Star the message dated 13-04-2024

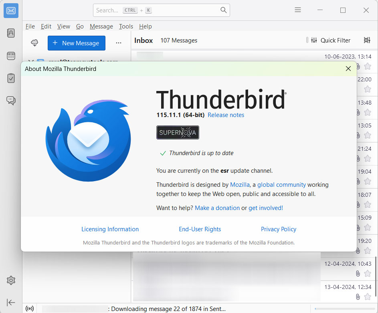point(368,297)
